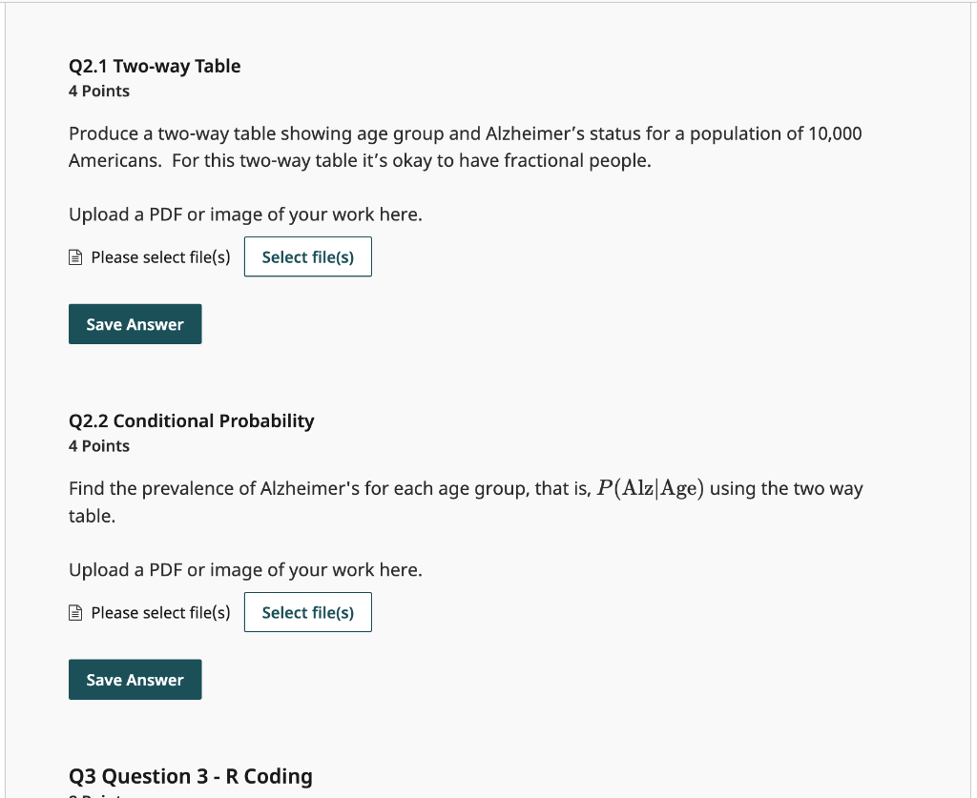Click Upload a PDF text in Q2.1 section
The image size is (977, 798).
(x=245, y=214)
